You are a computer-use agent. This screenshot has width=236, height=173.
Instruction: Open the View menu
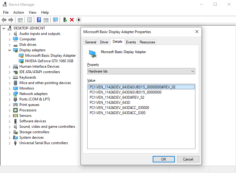32,12
